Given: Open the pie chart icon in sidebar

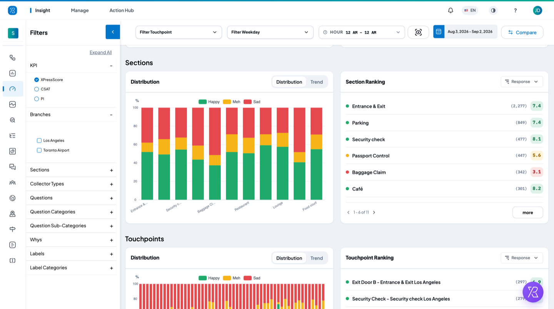Looking at the screenshot, I should (x=13, y=151).
